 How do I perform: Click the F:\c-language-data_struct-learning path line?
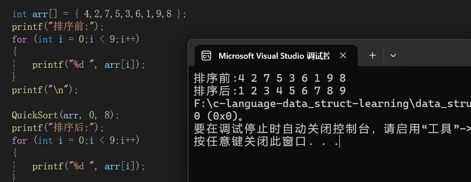[332, 103]
